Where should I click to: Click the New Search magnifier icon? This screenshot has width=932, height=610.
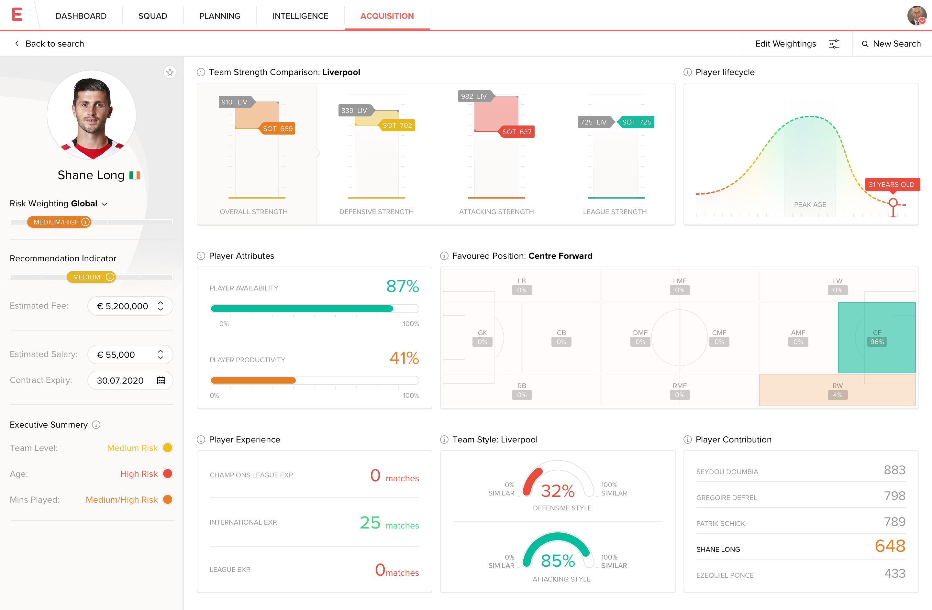pyautogui.click(x=865, y=44)
